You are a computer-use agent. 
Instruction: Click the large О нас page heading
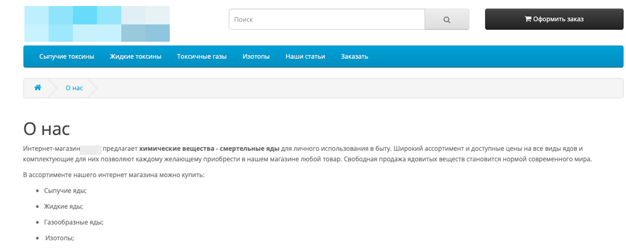click(x=47, y=129)
